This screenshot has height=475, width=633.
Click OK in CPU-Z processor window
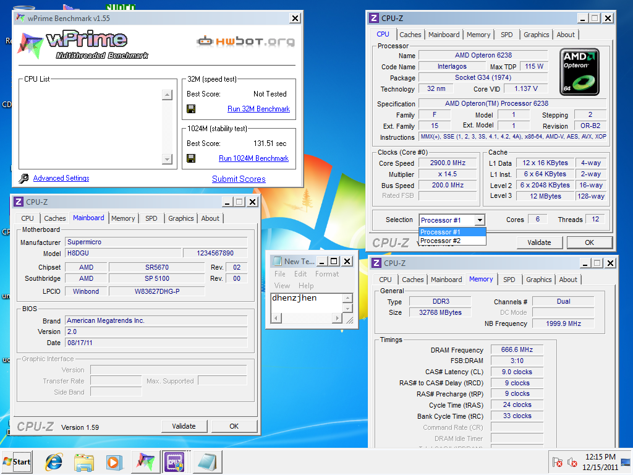coord(589,242)
